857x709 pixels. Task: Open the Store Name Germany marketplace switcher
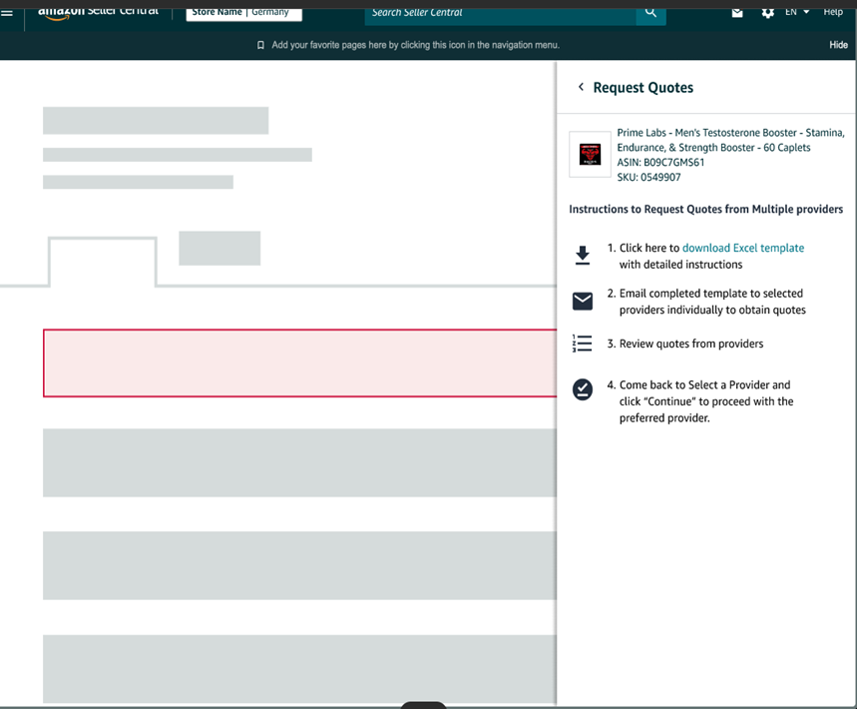tap(243, 12)
